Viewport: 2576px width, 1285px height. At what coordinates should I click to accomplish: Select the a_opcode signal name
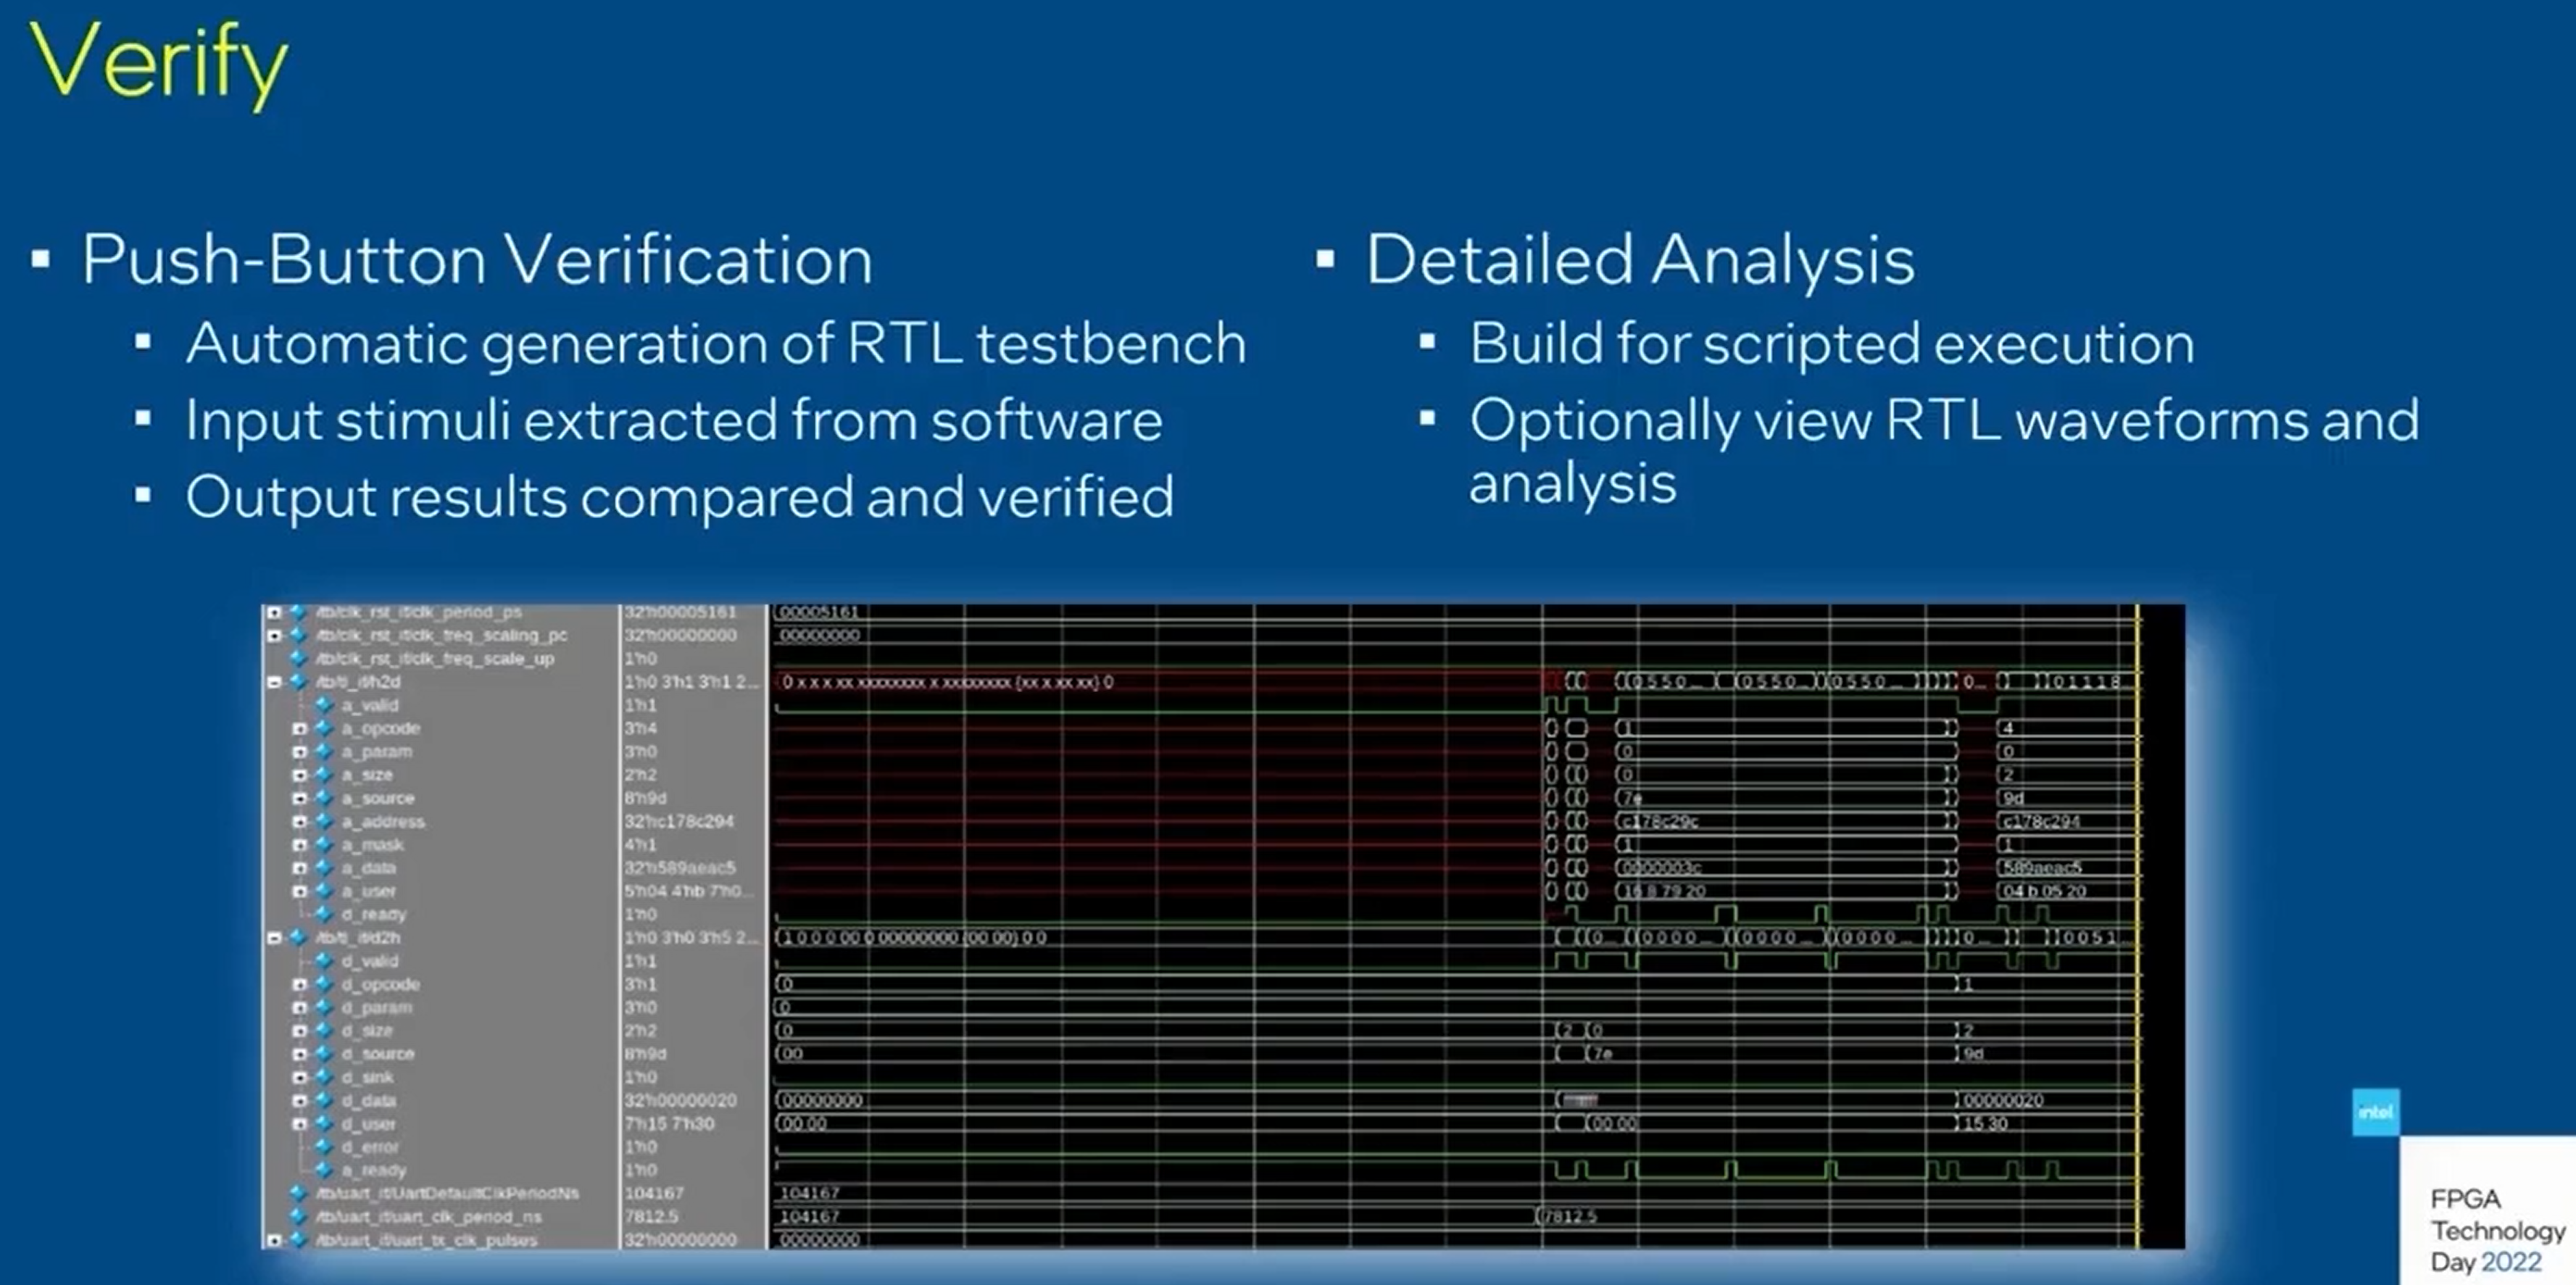tap(381, 729)
